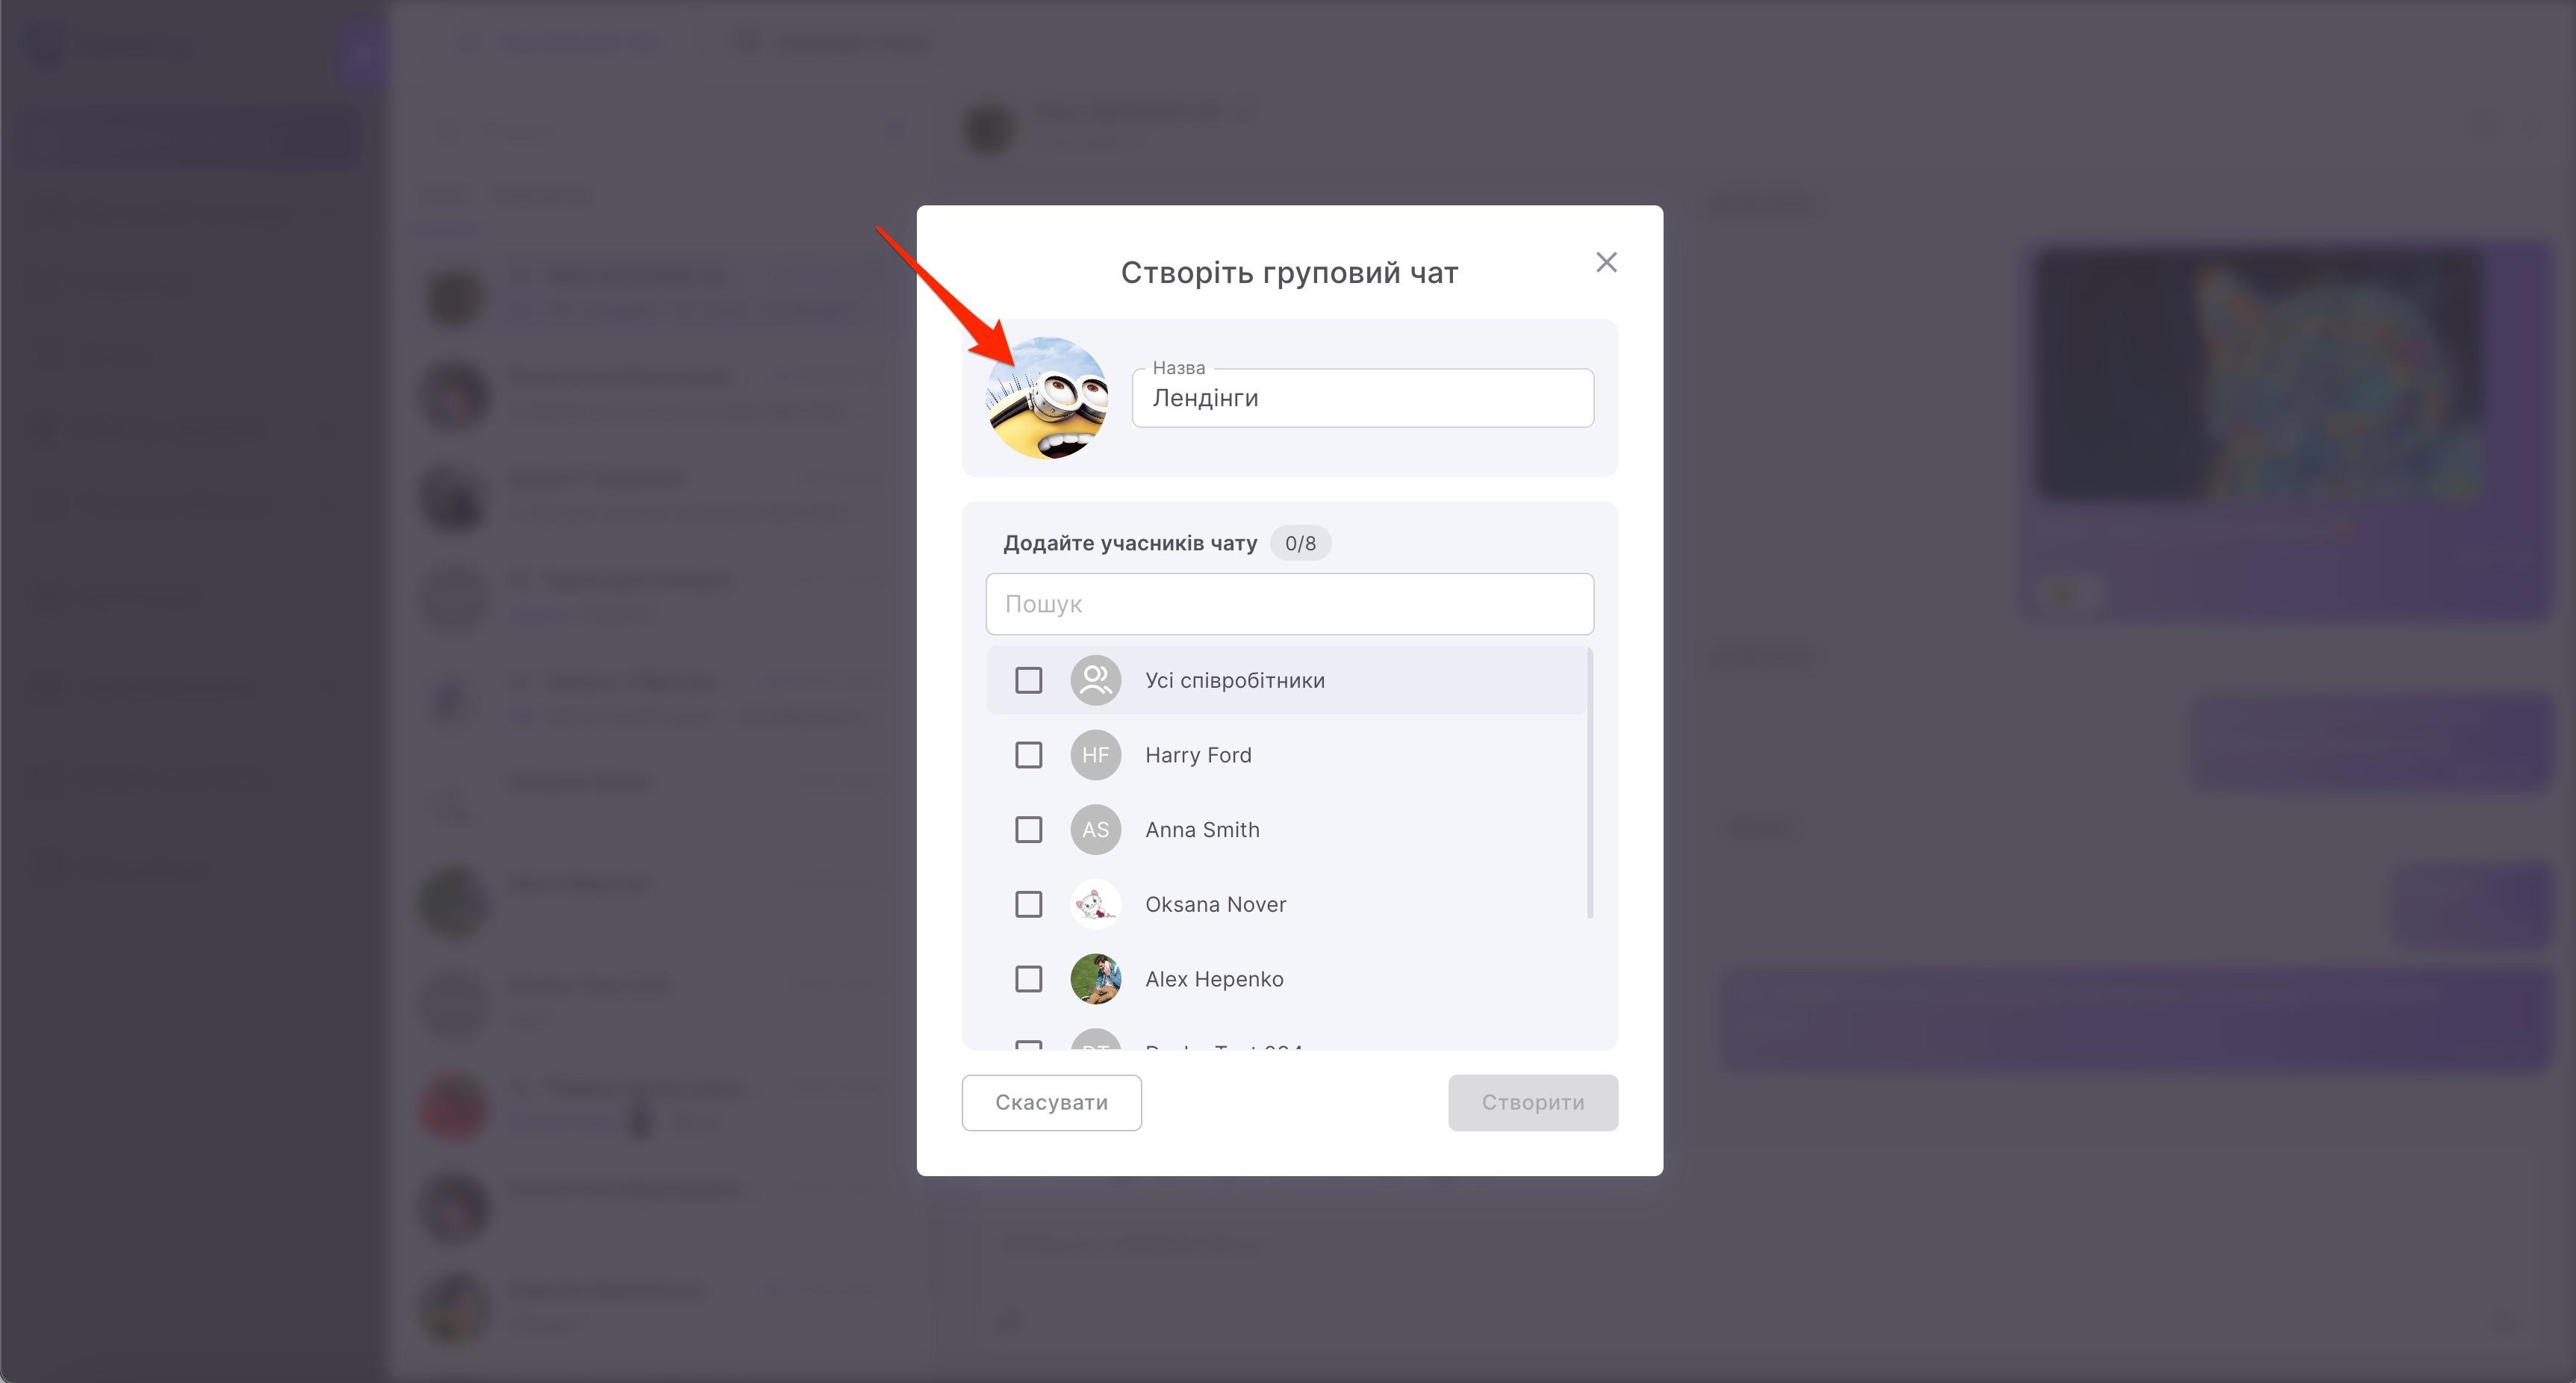Click the AS initials avatar

pos(1095,830)
